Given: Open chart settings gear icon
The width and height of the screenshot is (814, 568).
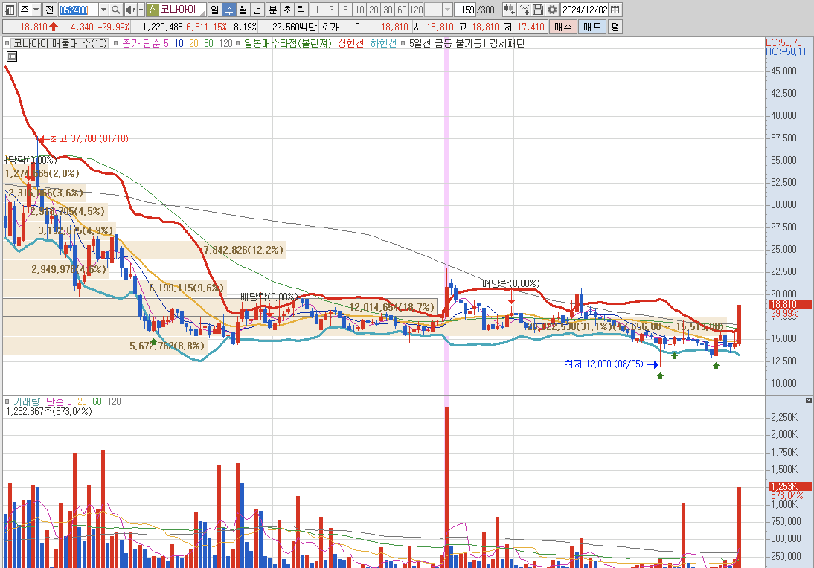Looking at the screenshot, I should (552, 10).
